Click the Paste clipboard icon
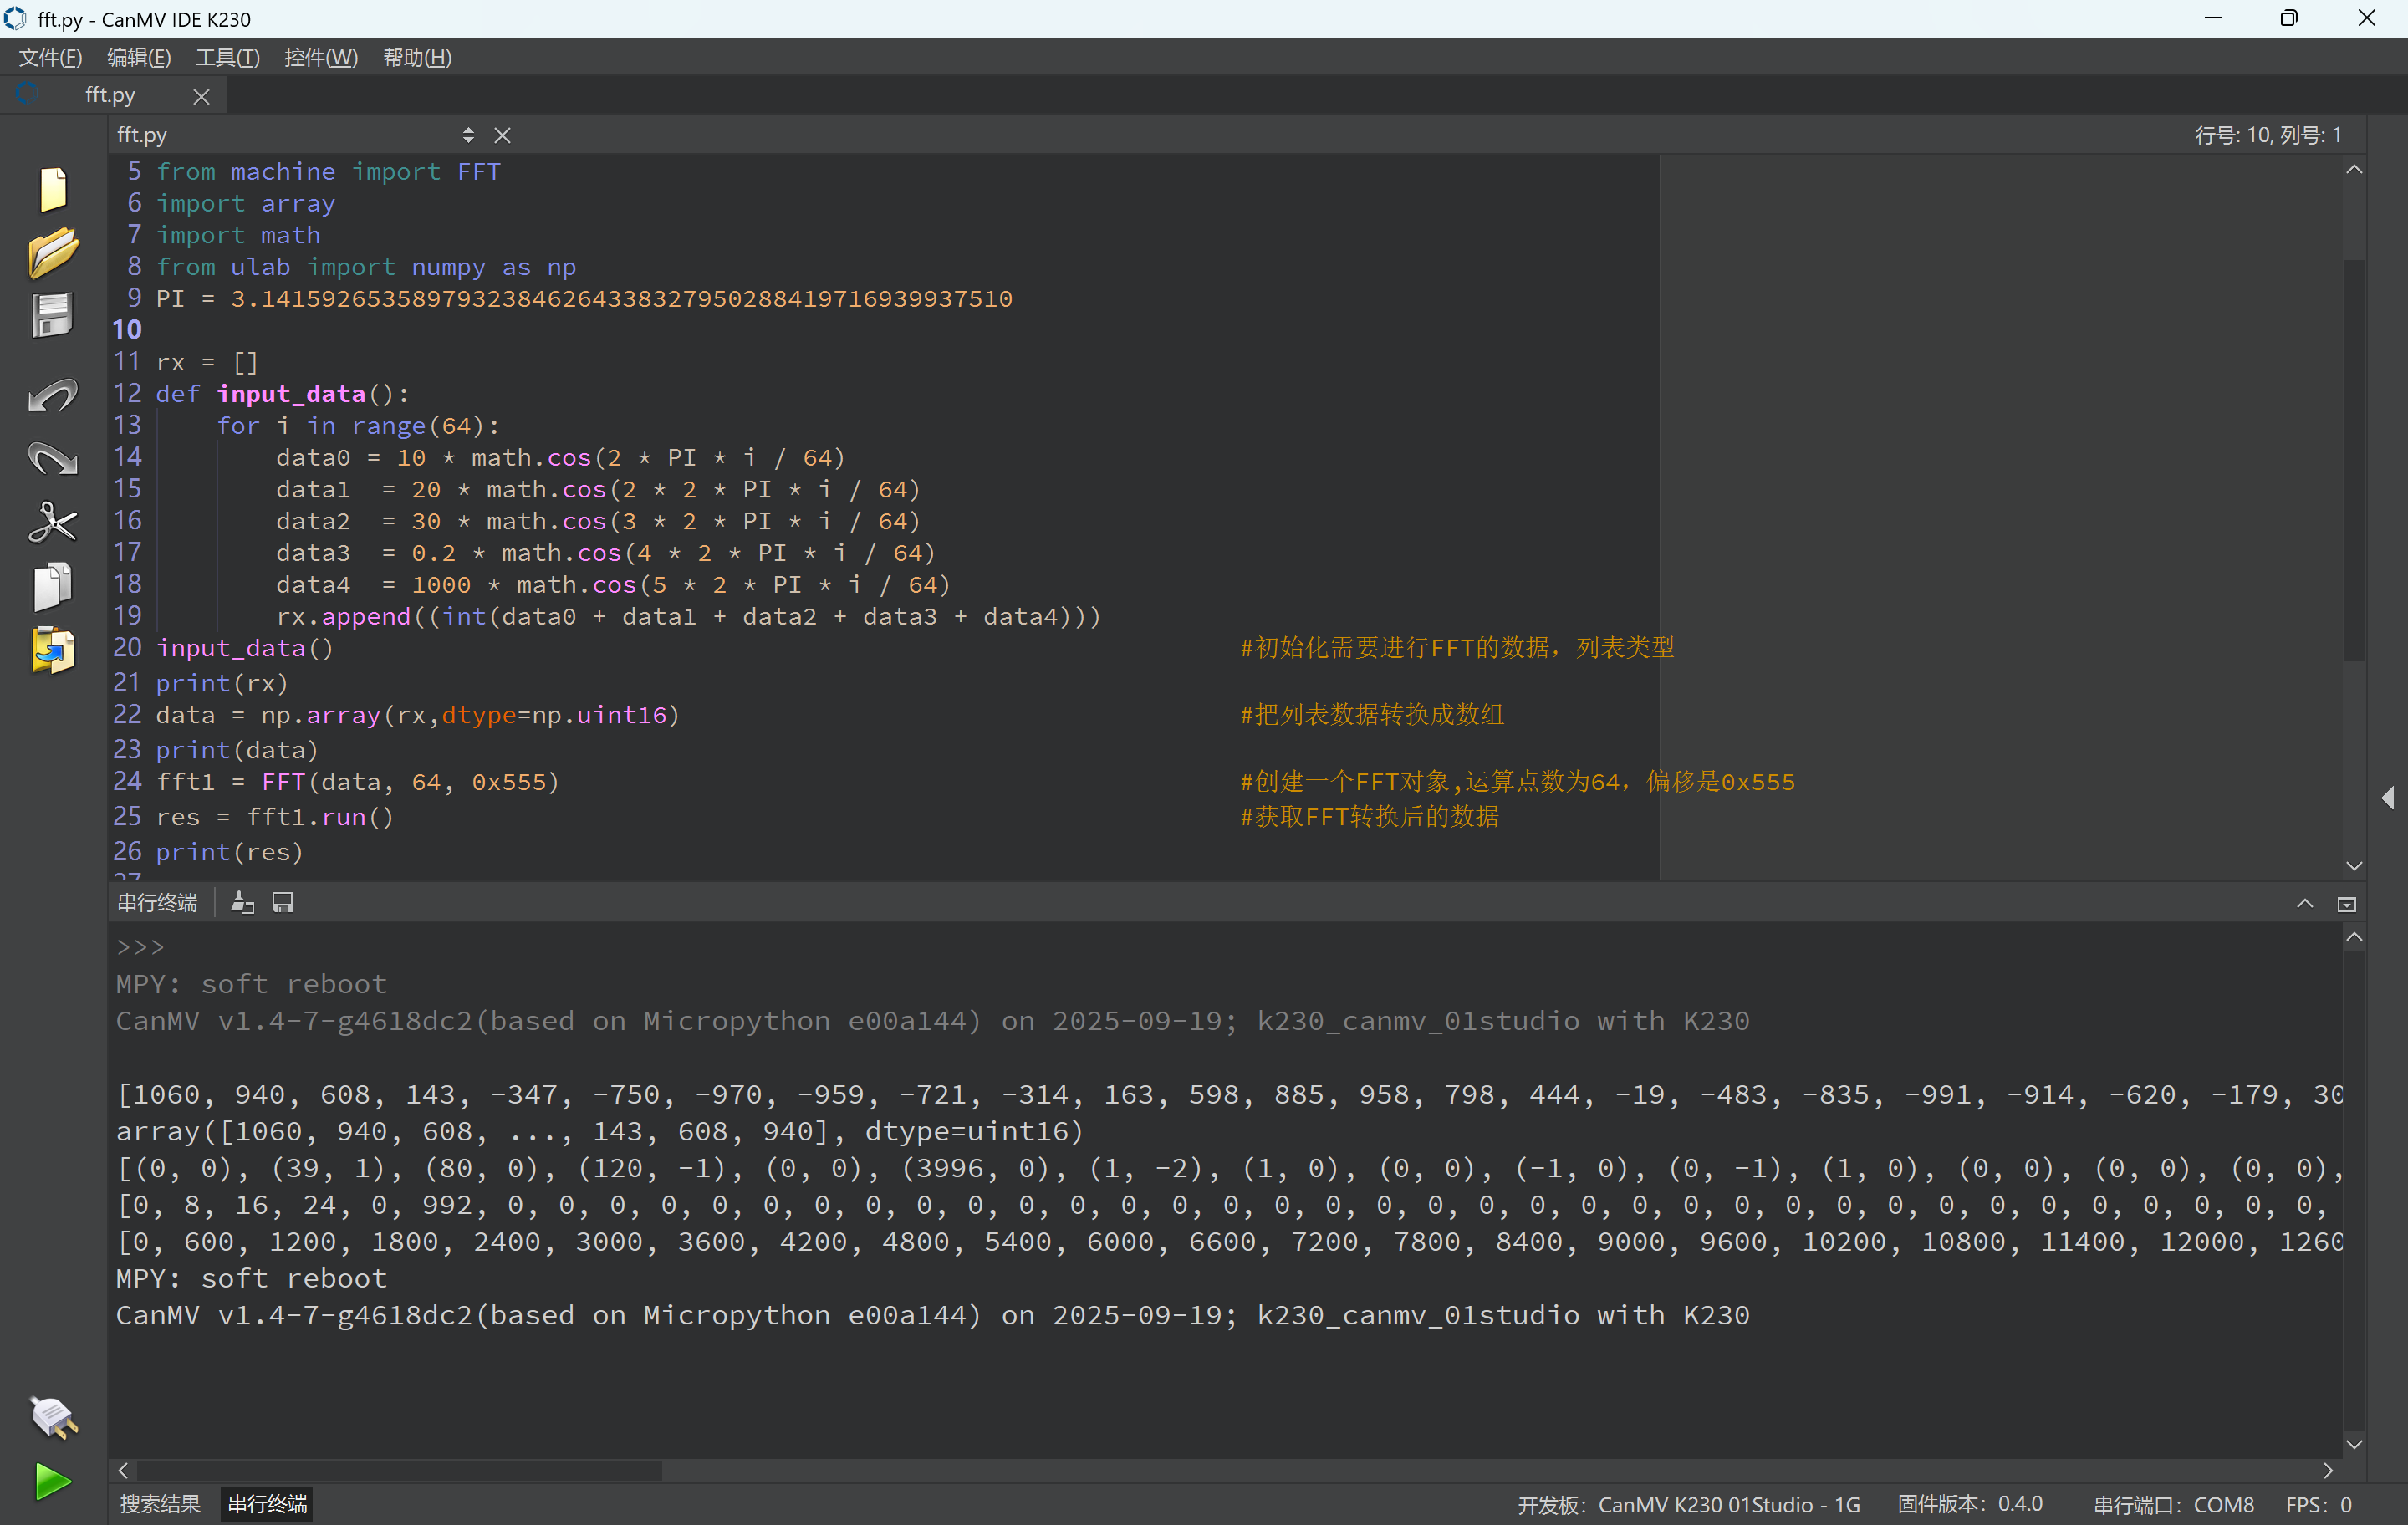 click(x=53, y=650)
